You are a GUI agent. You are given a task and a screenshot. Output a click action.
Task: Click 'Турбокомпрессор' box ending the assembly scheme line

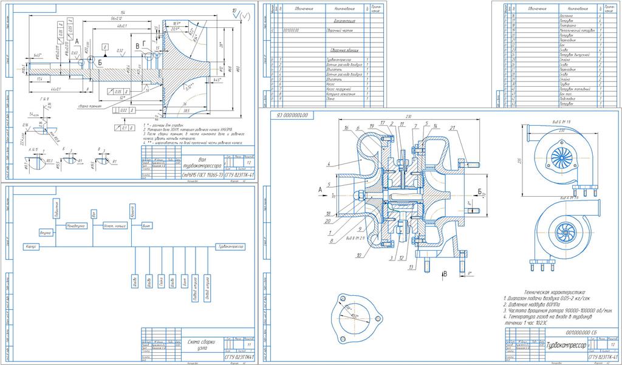(x=230, y=247)
